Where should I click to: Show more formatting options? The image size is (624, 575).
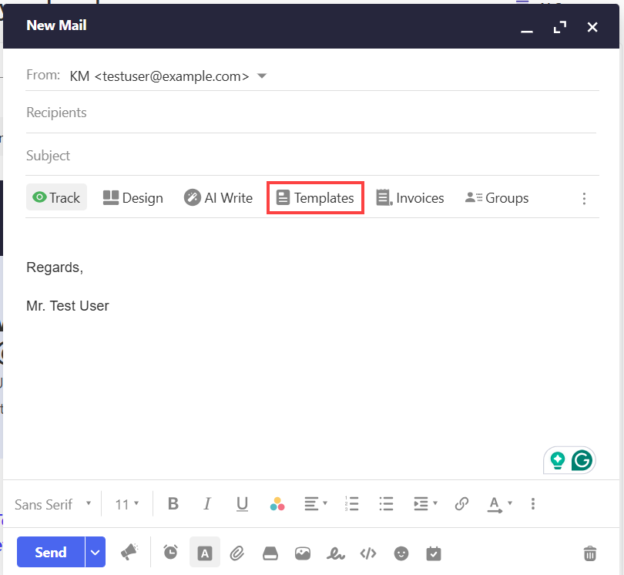click(533, 504)
